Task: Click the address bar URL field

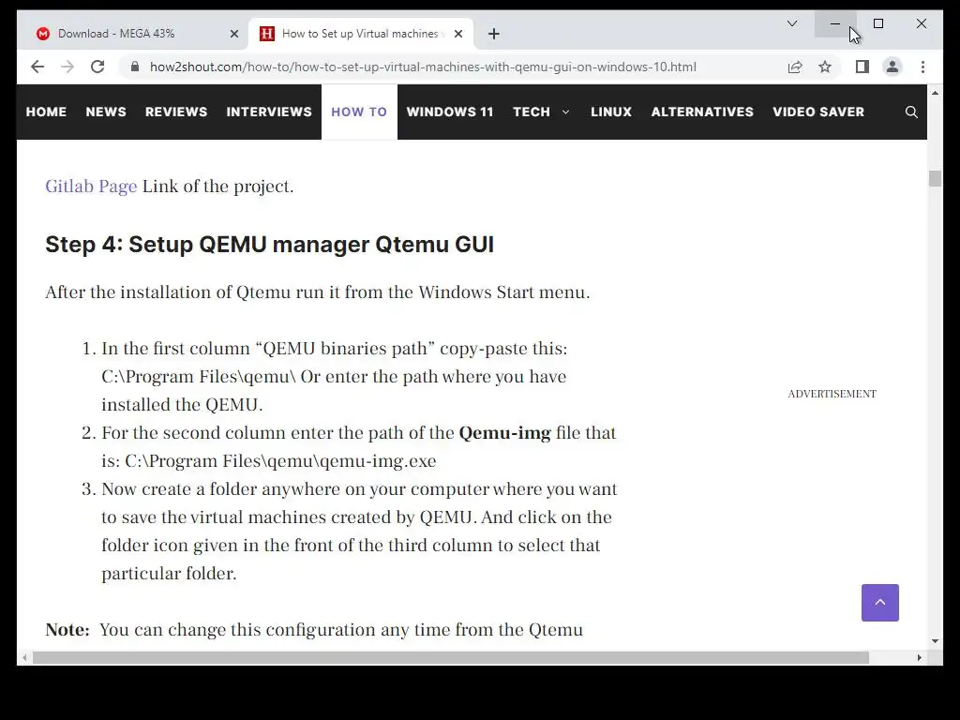Action: [423, 67]
